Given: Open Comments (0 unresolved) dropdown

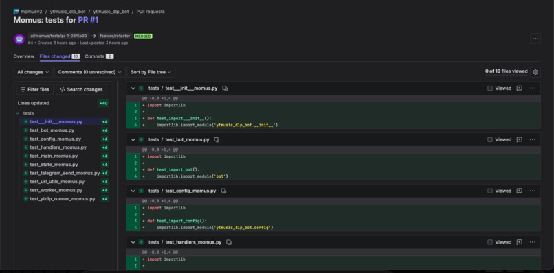Looking at the screenshot, I should pos(90,72).
